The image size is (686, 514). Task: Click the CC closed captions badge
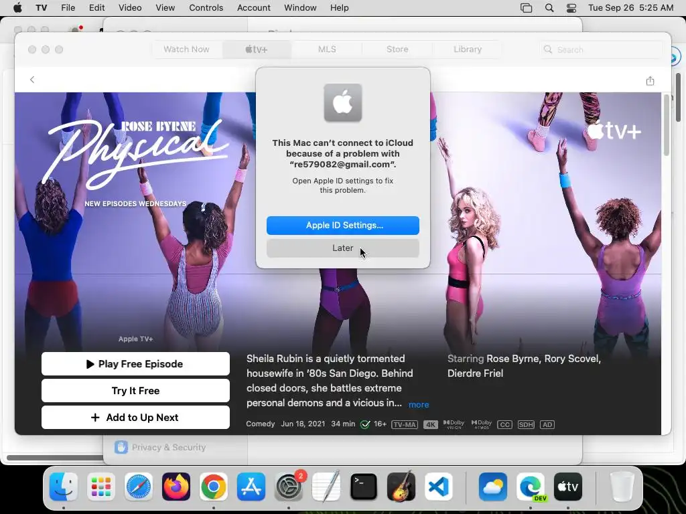(504, 424)
